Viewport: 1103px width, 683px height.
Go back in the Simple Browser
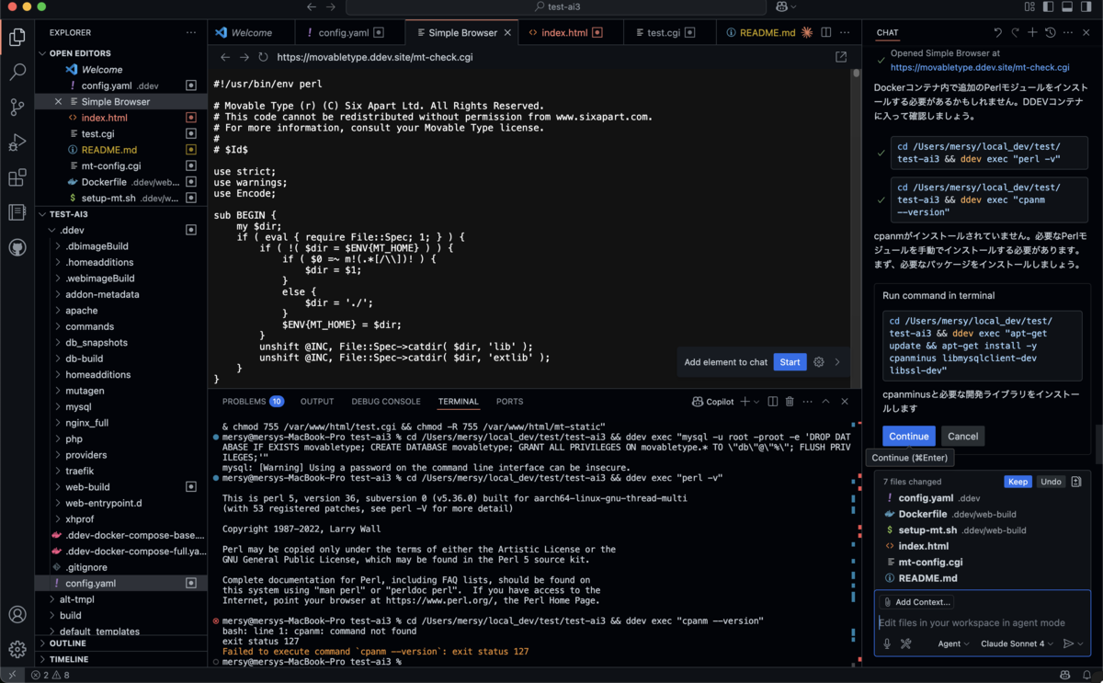point(225,57)
